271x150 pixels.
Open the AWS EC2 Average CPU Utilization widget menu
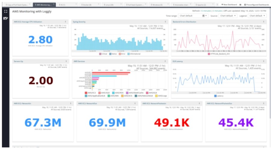65,22
